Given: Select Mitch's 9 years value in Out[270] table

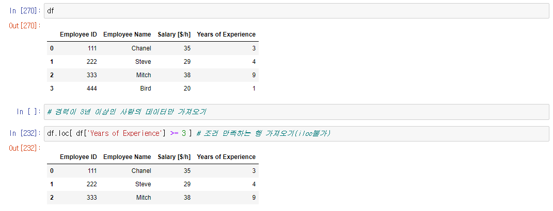Looking at the screenshot, I should pyautogui.click(x=254, y=75).
